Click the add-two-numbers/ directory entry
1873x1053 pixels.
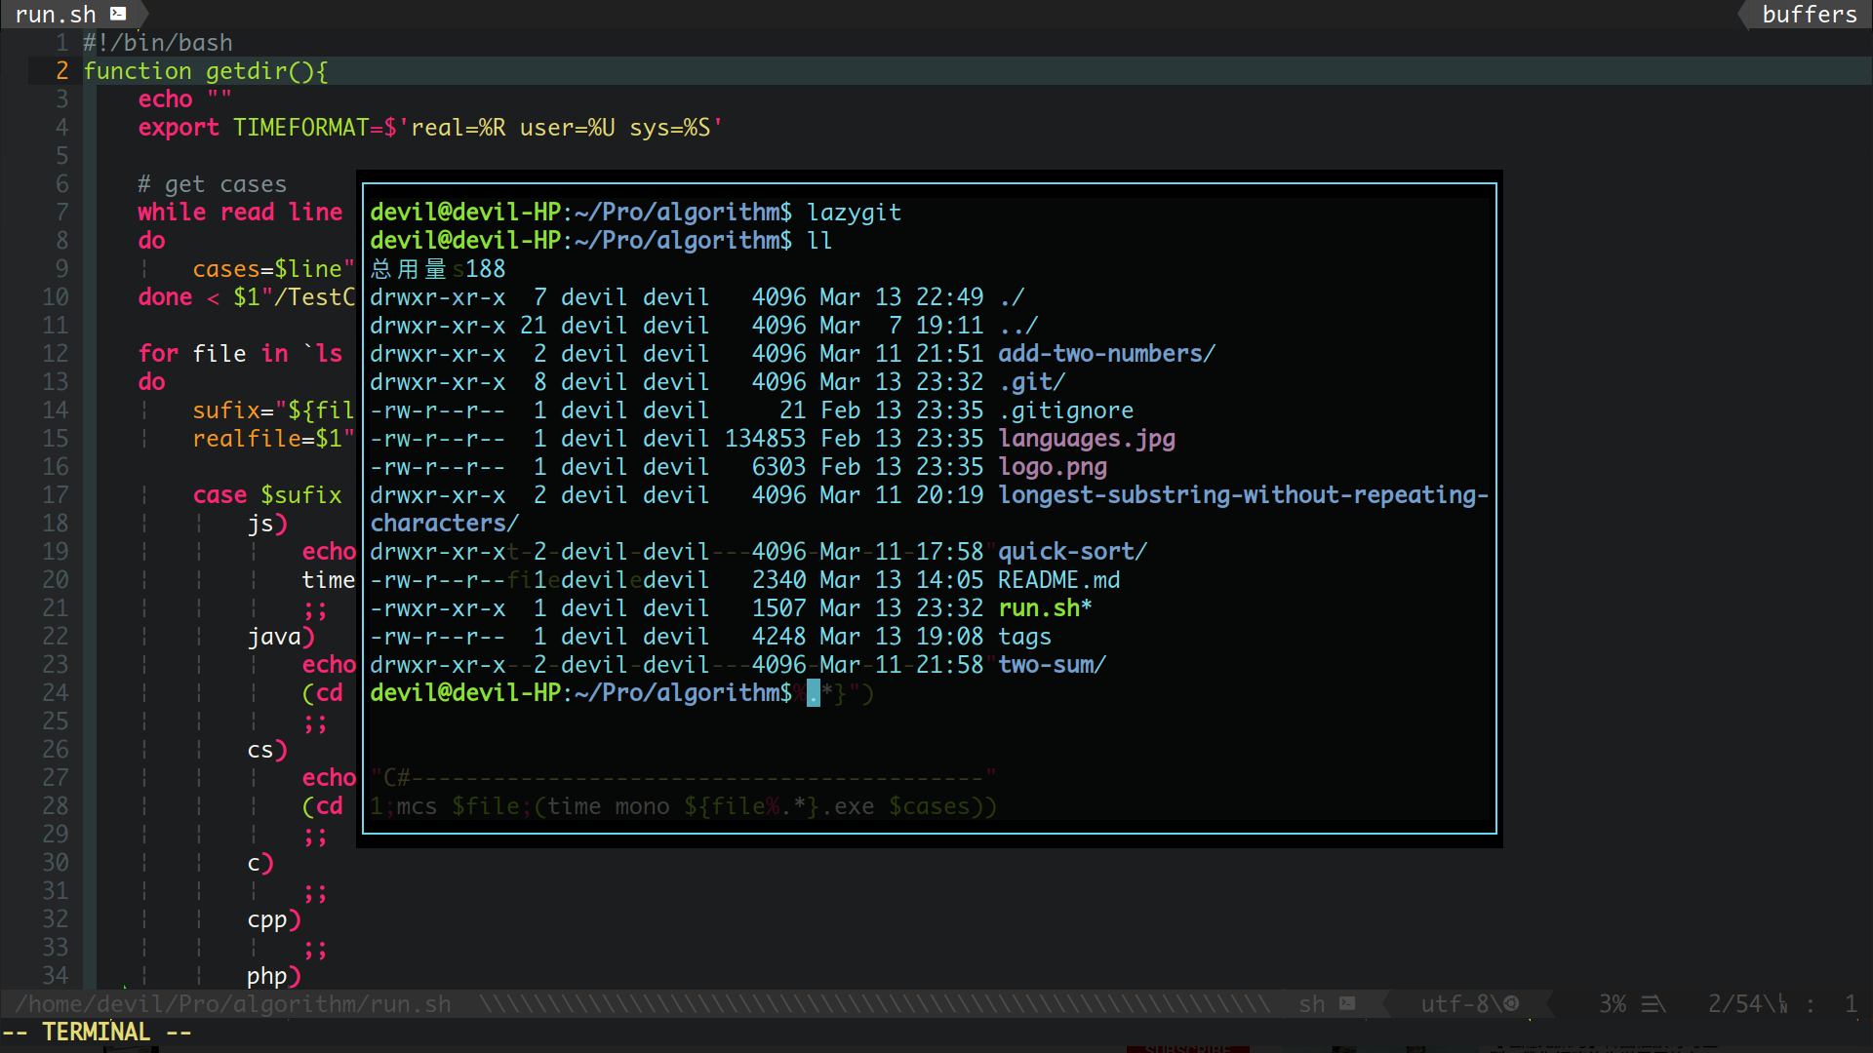[1106, 354]
